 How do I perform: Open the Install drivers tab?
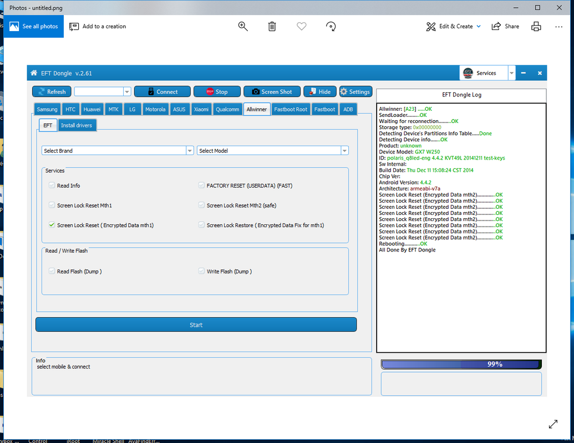click(77, 125)
